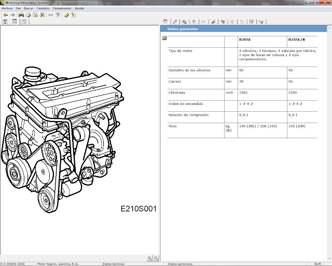The width and height of the screenshot is (332, 266).
Task: Open the right-pane PDI tab
Action: coord(203,22)
